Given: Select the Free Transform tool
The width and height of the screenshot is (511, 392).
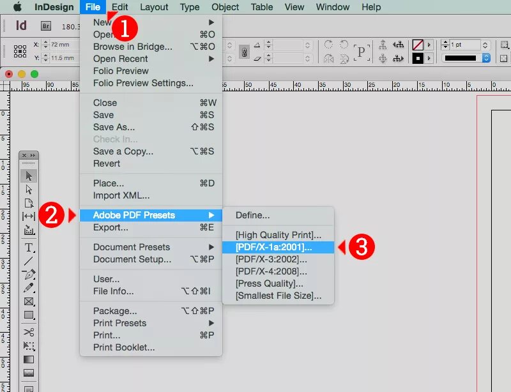Looking at the screenshot, I should coord(29,346).
